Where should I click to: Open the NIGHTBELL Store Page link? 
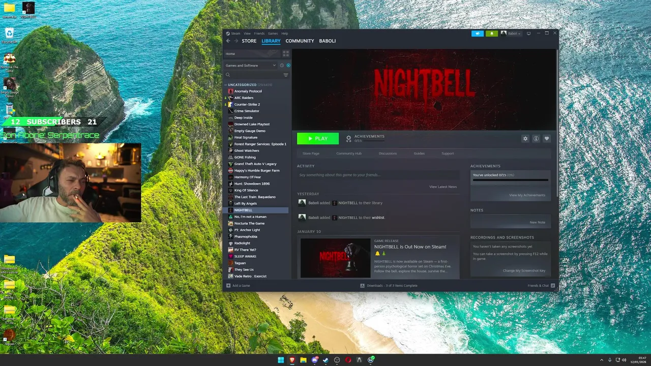(311, 154)
